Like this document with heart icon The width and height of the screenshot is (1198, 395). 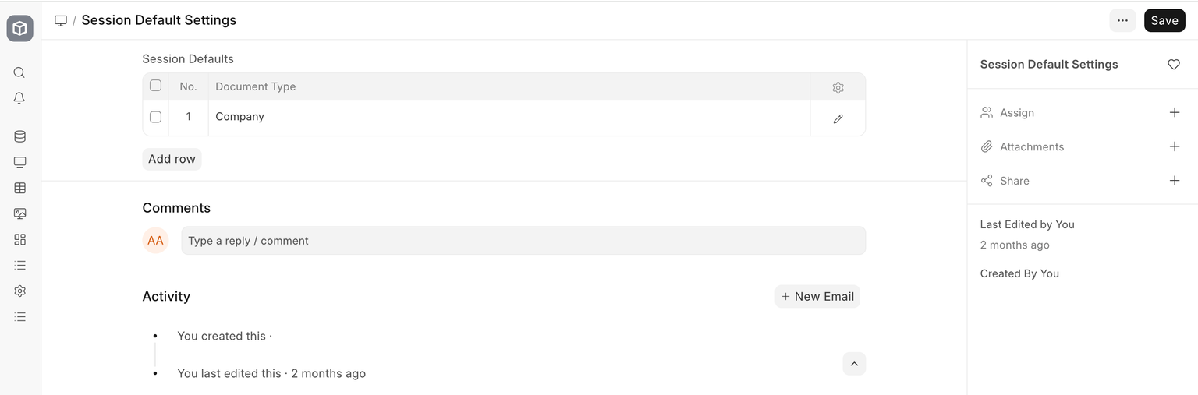pos(1173,65)
